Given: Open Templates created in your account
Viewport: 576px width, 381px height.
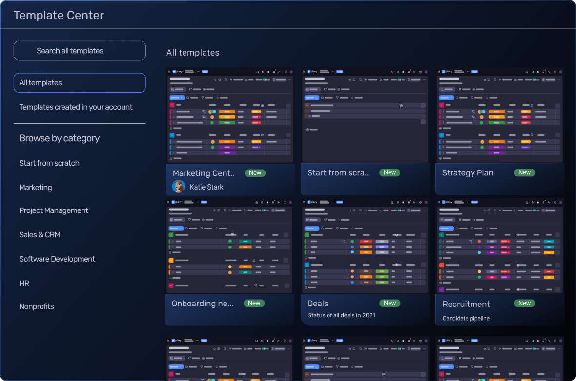Looking at the screenshot, I should coord(76,107).
